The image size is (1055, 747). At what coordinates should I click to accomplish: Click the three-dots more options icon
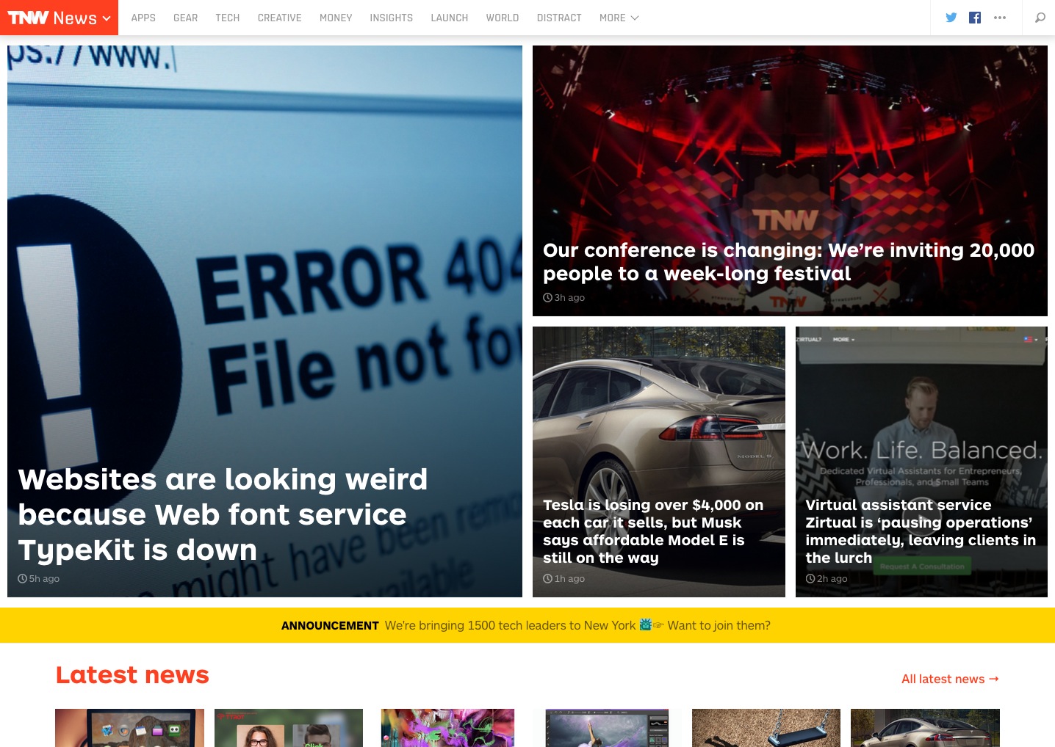pos(1000,18)
